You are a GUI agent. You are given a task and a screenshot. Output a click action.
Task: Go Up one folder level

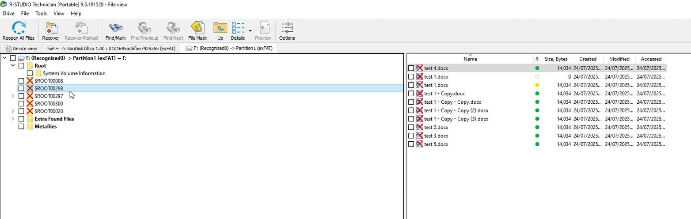[x=220, y=29]
